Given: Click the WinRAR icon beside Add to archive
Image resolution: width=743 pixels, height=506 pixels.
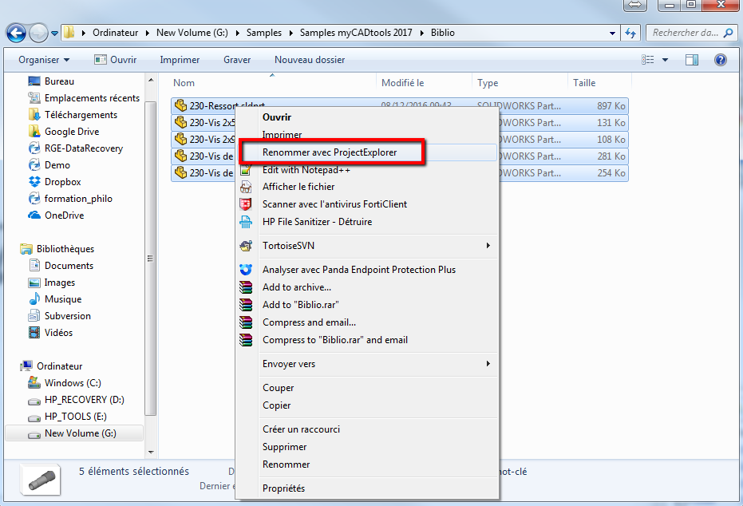Looking at the screenshot, I should click(246, 287).
